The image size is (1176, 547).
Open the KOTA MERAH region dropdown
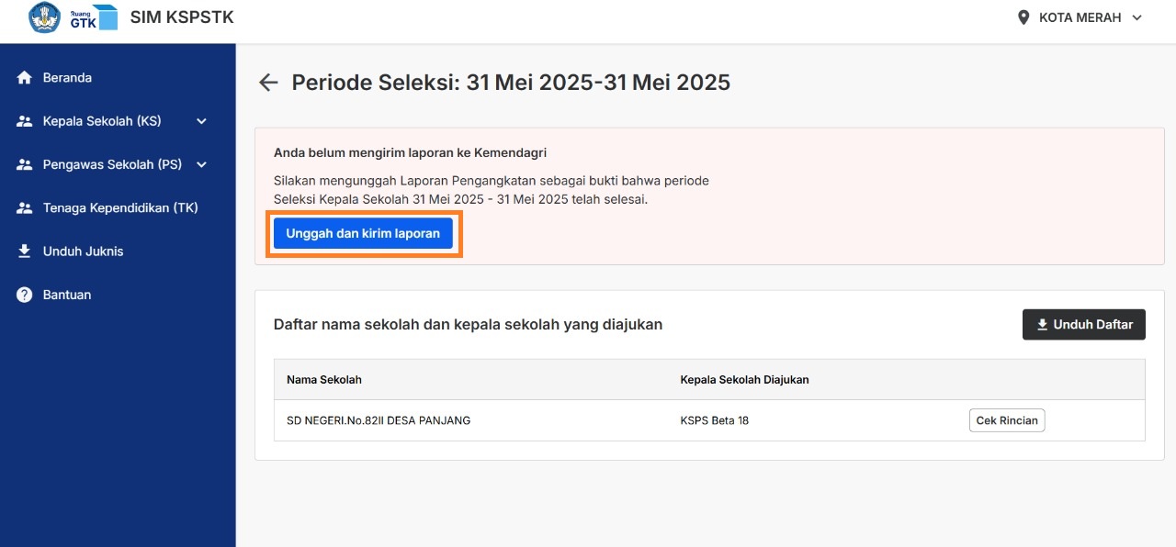[1080, 17]
